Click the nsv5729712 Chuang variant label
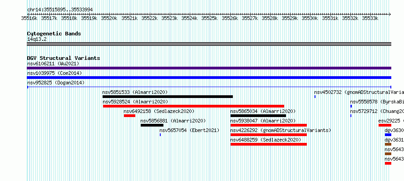 (x=377, y=111)
